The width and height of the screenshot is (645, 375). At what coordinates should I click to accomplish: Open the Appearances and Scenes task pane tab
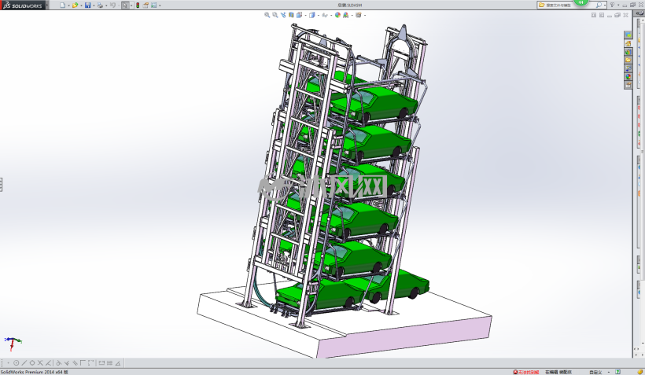tap(628, 76)
